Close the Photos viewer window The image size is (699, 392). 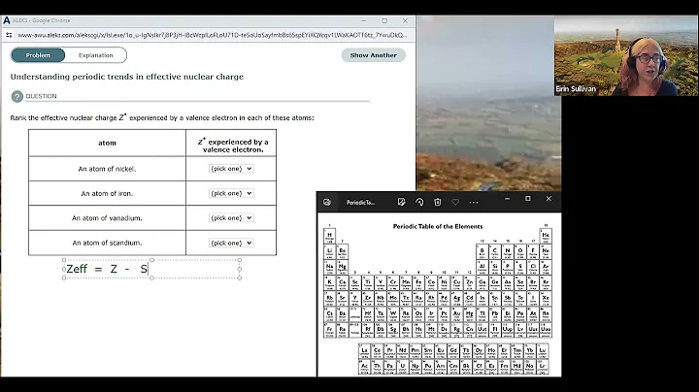(x=549, y=199)
